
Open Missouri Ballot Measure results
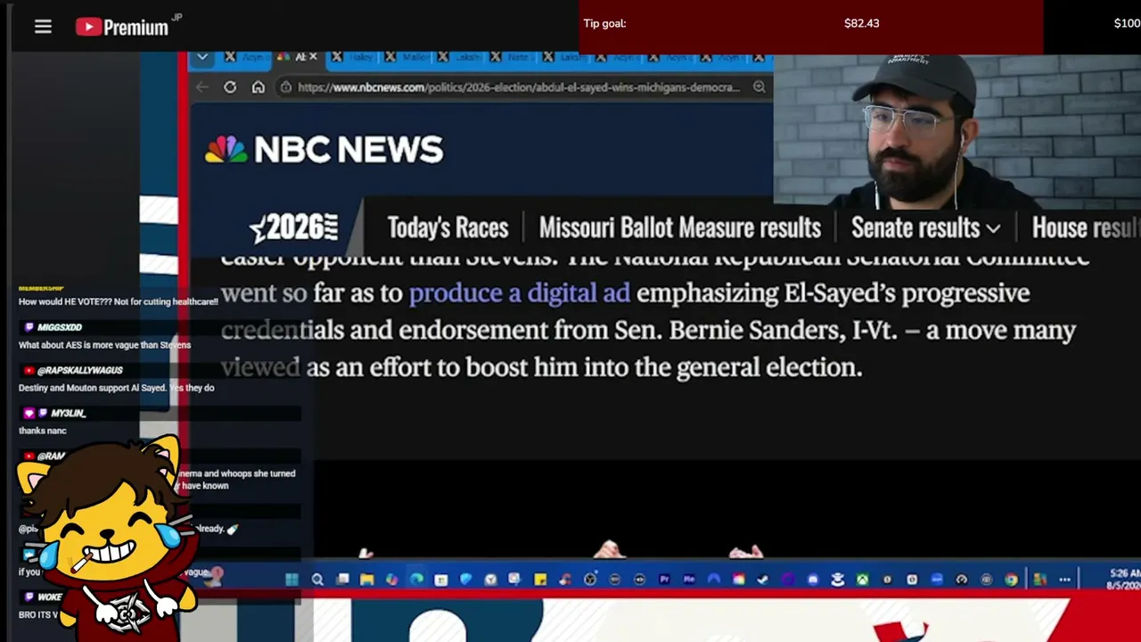point(680,228)
